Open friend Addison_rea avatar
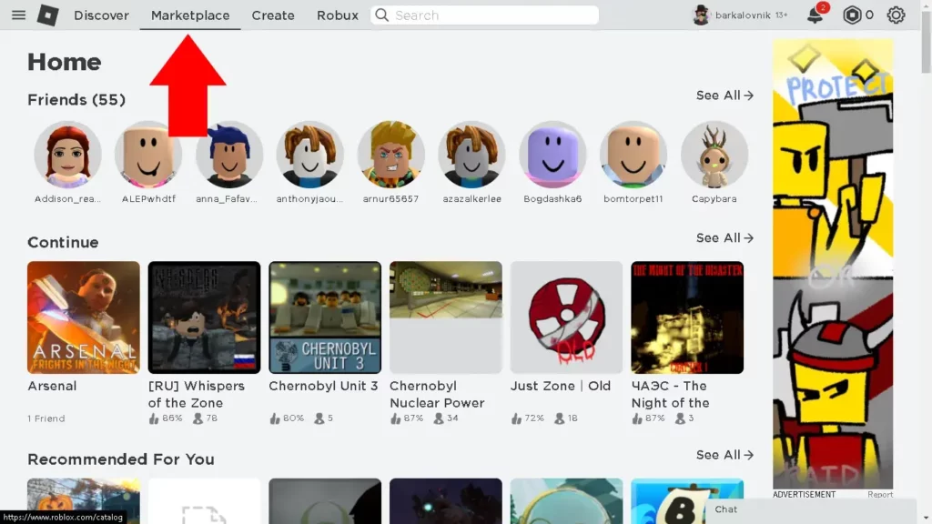The height and width of the screenshot is (524, 932). coord(67,155)
